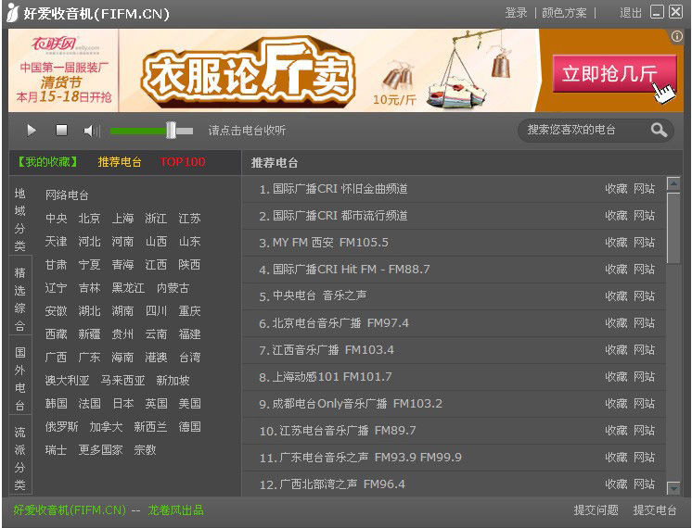The width and height of the screenshot is (692, 528).
Task: Select the 四川 region
Action: (x=156, y=310)
